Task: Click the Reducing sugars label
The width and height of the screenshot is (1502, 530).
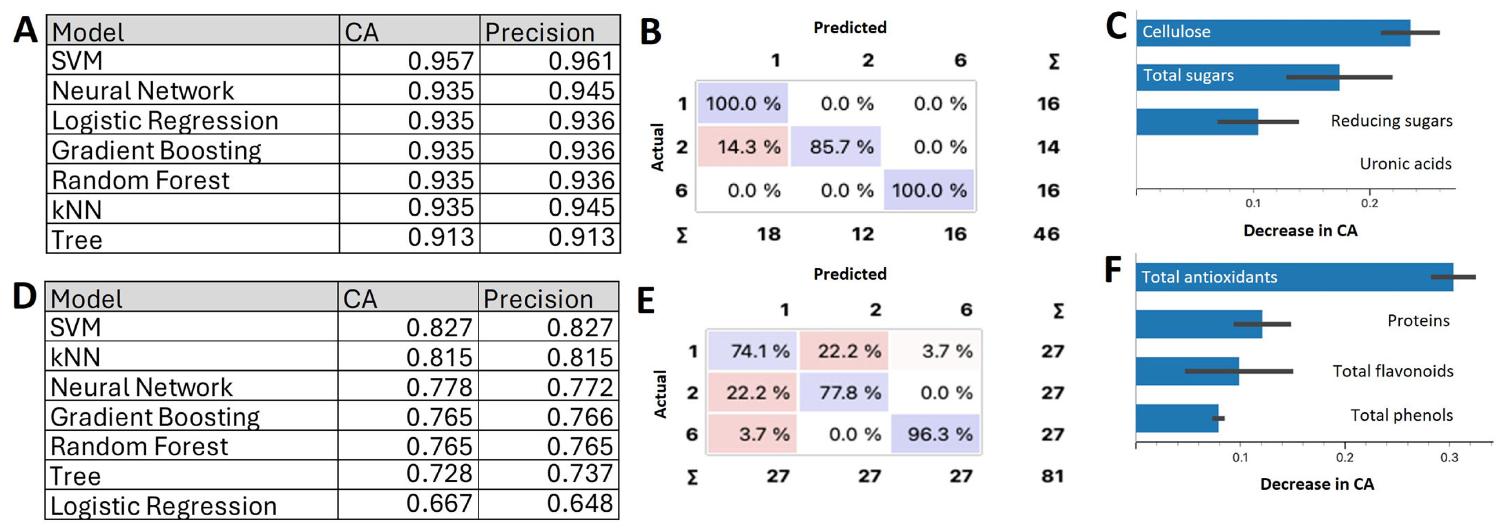Action: point(1391,121)
